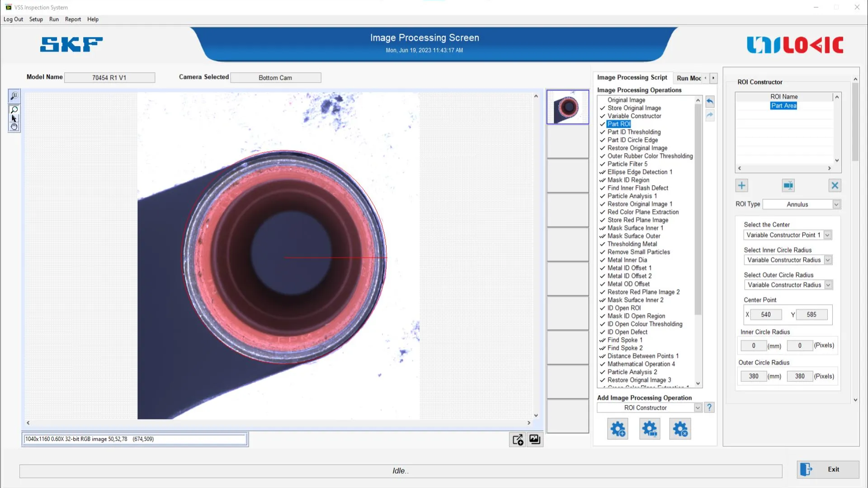This screenshot has height=488, width=868.
Task: Click the undo arrow beside operations list
Action: [x=710, y=101]
